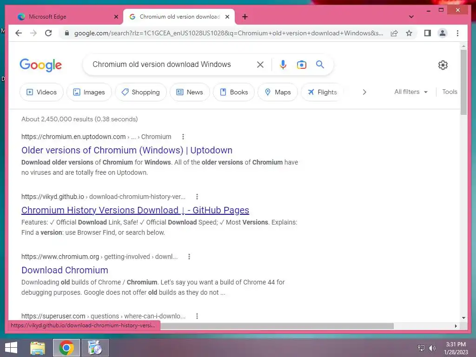The width and height of the screenshot is (476, 357).
Task: Click the Chrome taskbar icon
Action: click(66, 348)
